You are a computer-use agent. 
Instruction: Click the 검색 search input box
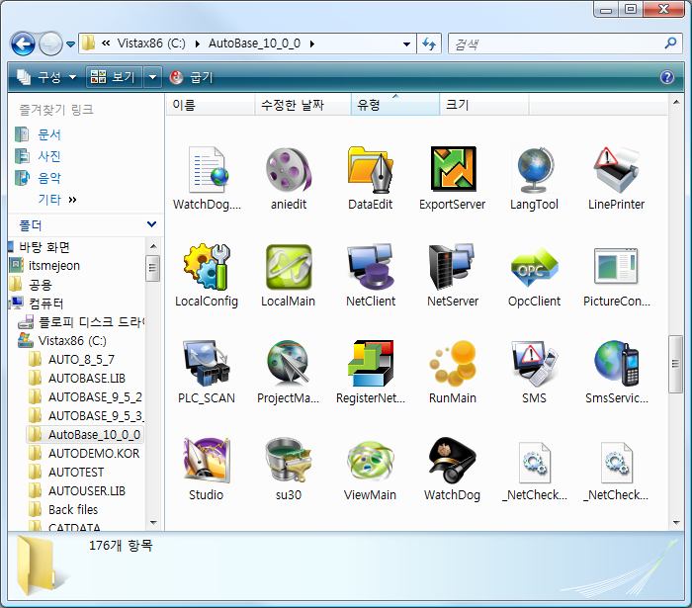[x=554, y=43]
